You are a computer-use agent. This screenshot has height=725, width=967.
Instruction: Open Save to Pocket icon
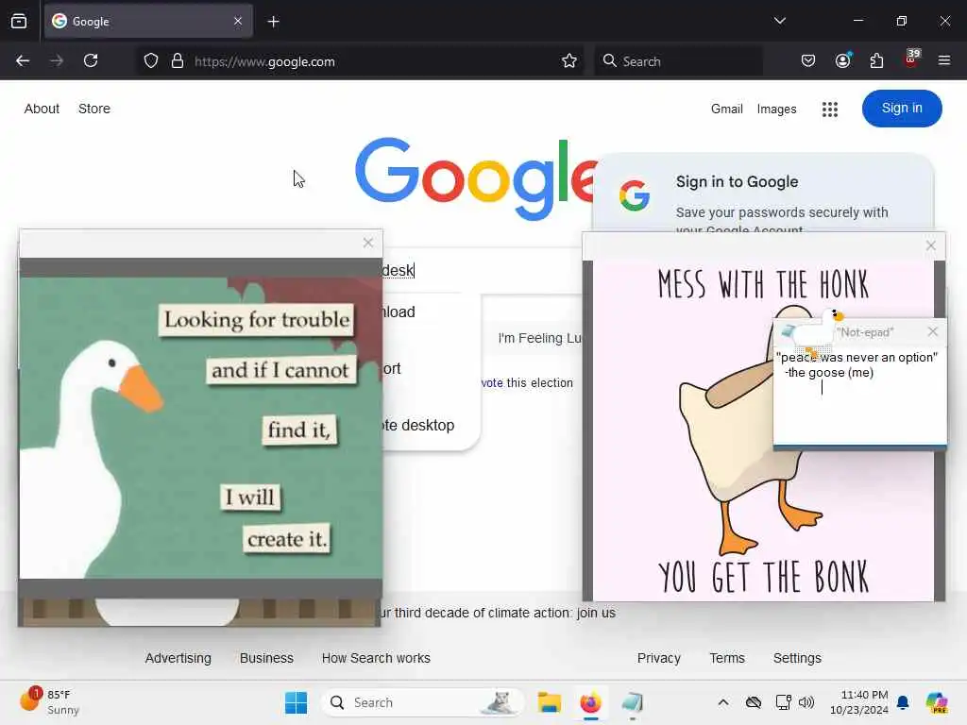(808, 60)
